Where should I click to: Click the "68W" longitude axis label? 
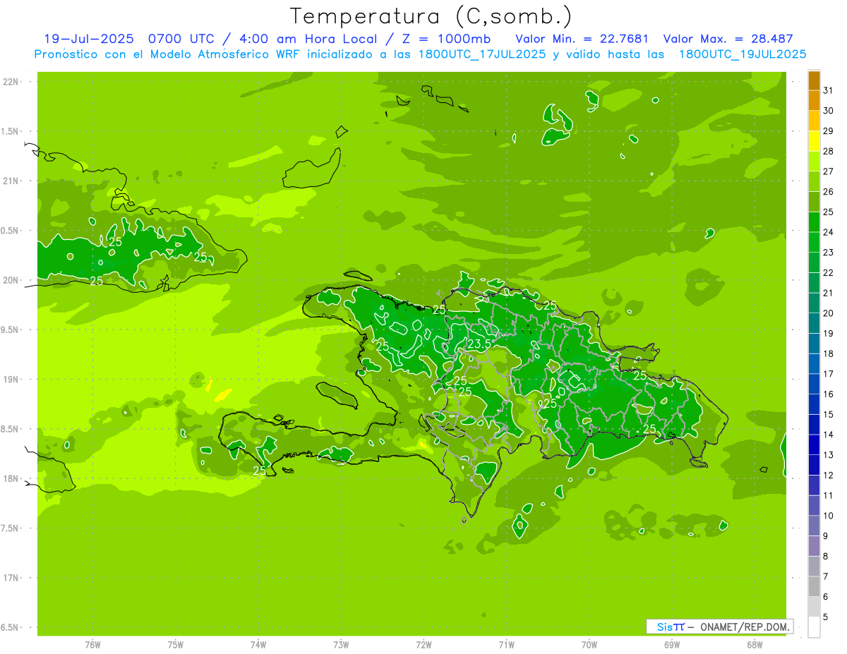point(755,645)
